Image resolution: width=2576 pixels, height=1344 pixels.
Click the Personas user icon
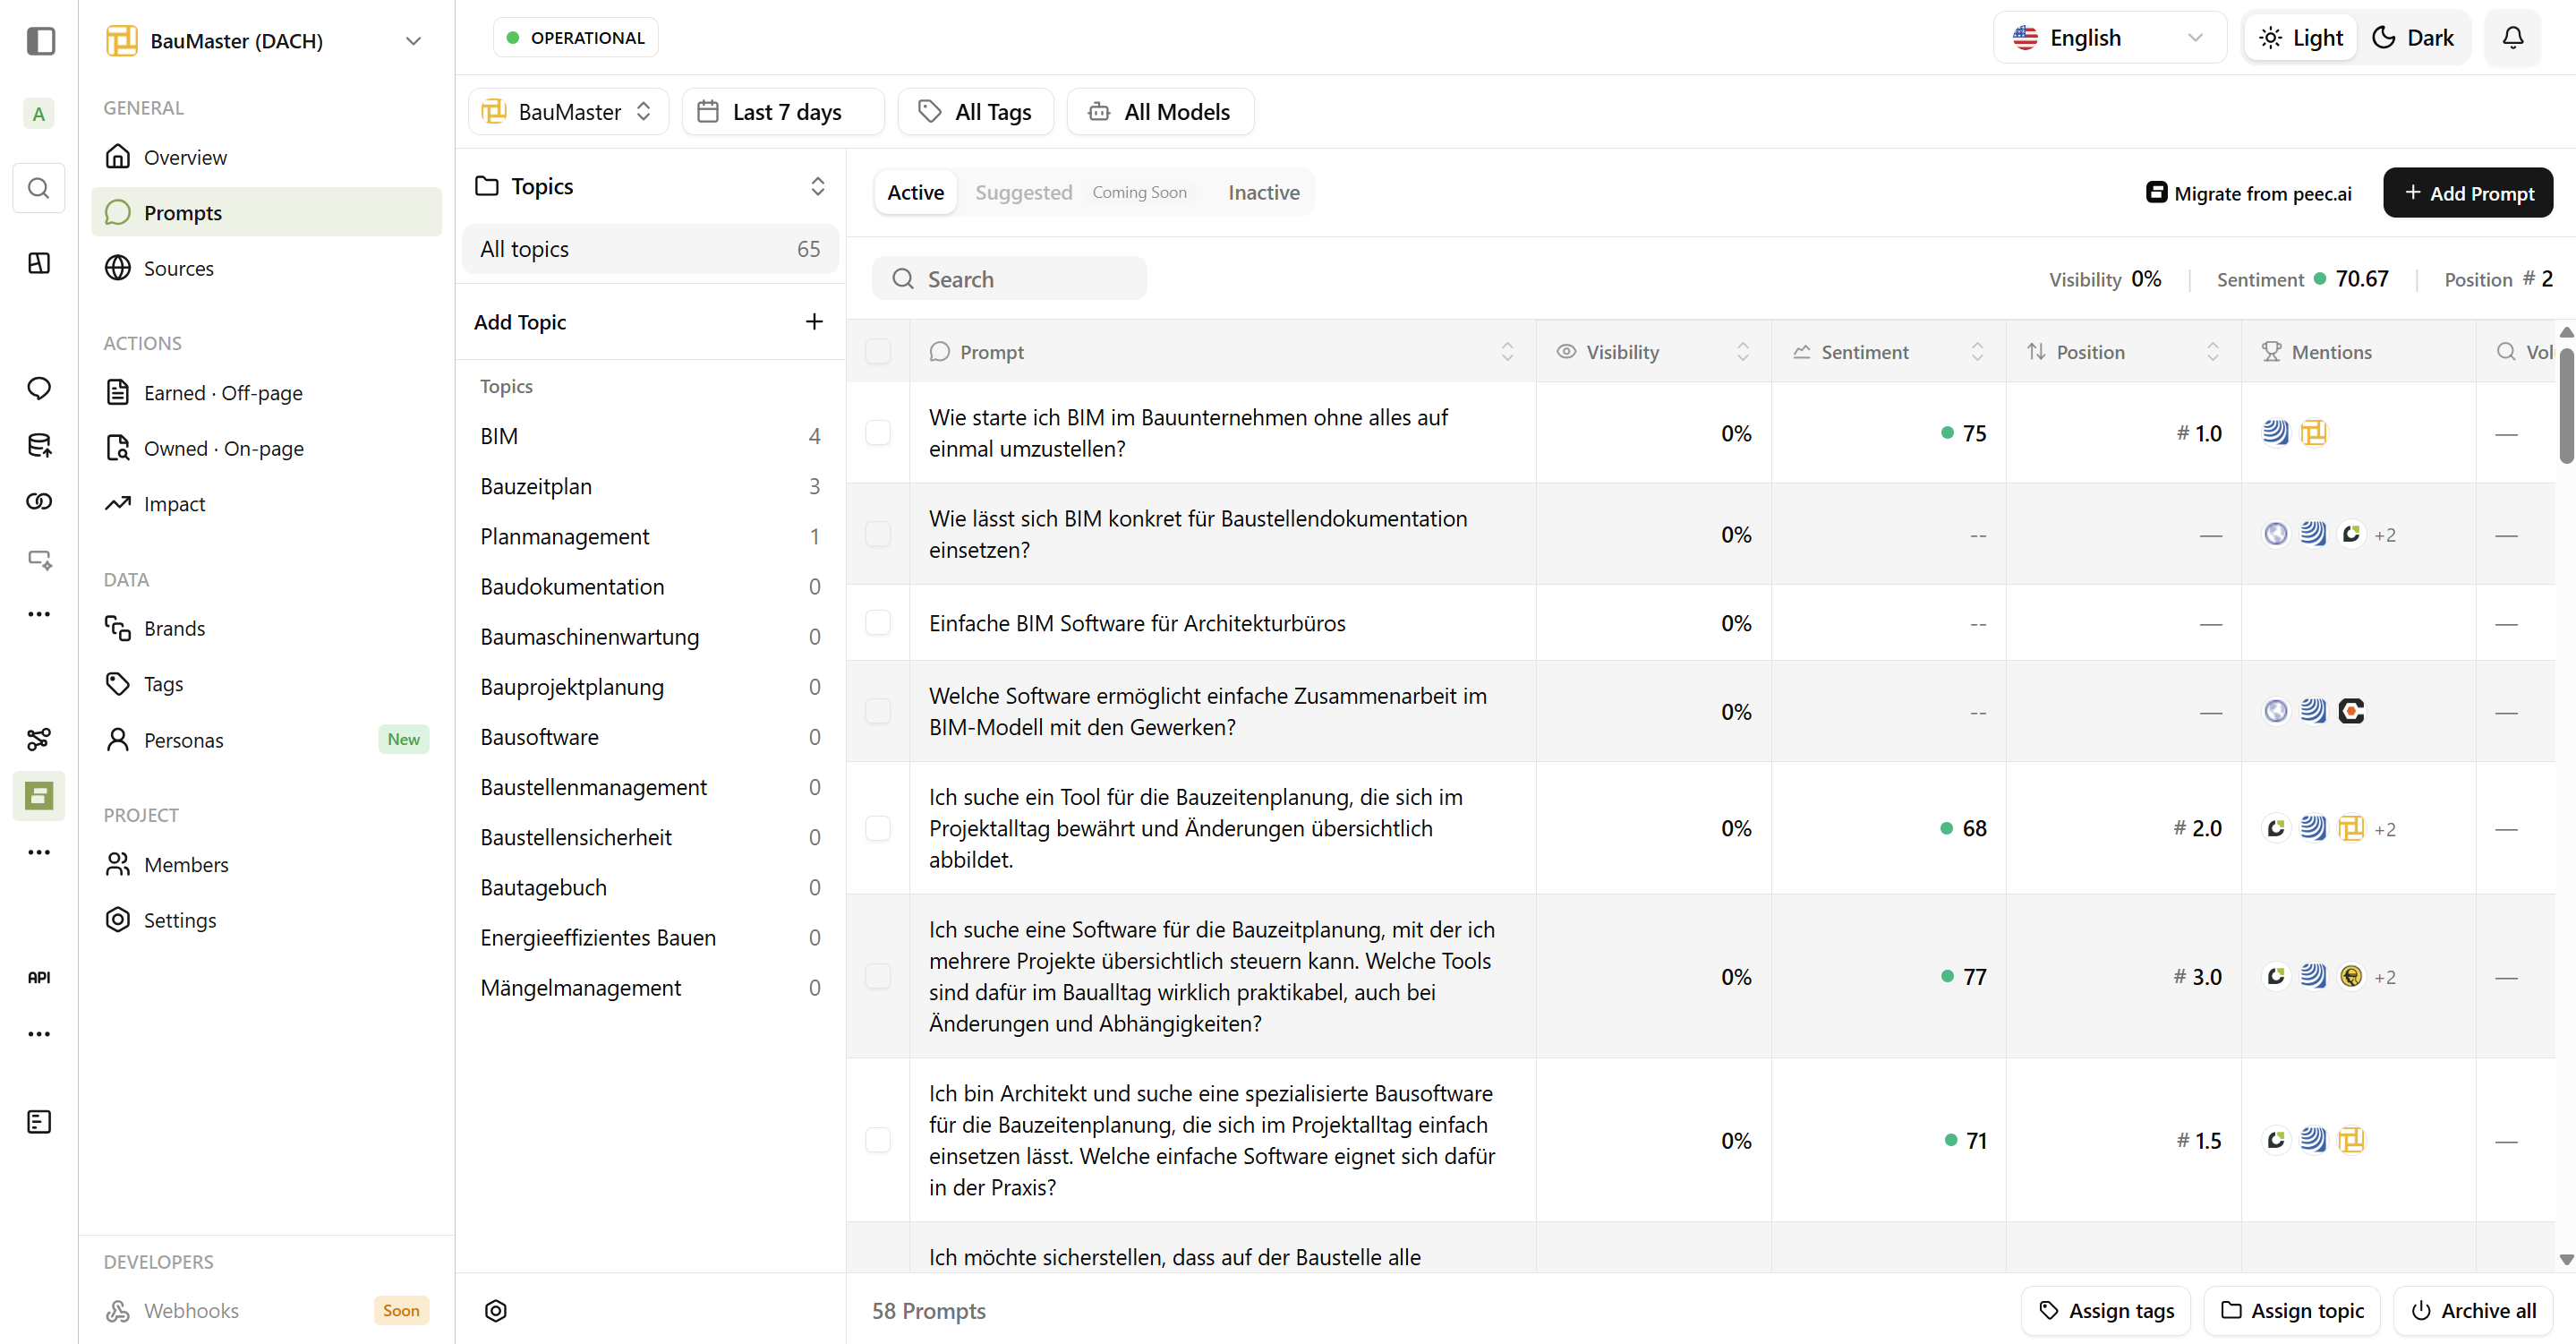coord(118,740)
